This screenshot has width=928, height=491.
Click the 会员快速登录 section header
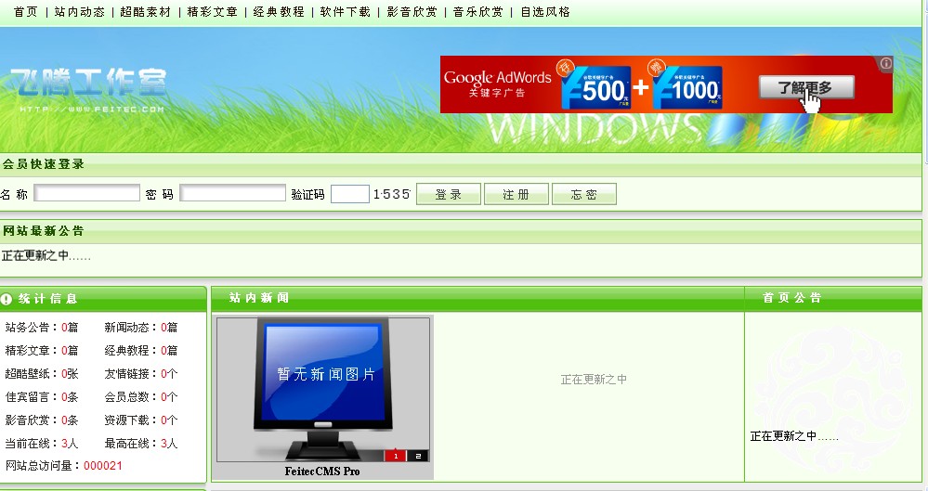tap(44, 164)
